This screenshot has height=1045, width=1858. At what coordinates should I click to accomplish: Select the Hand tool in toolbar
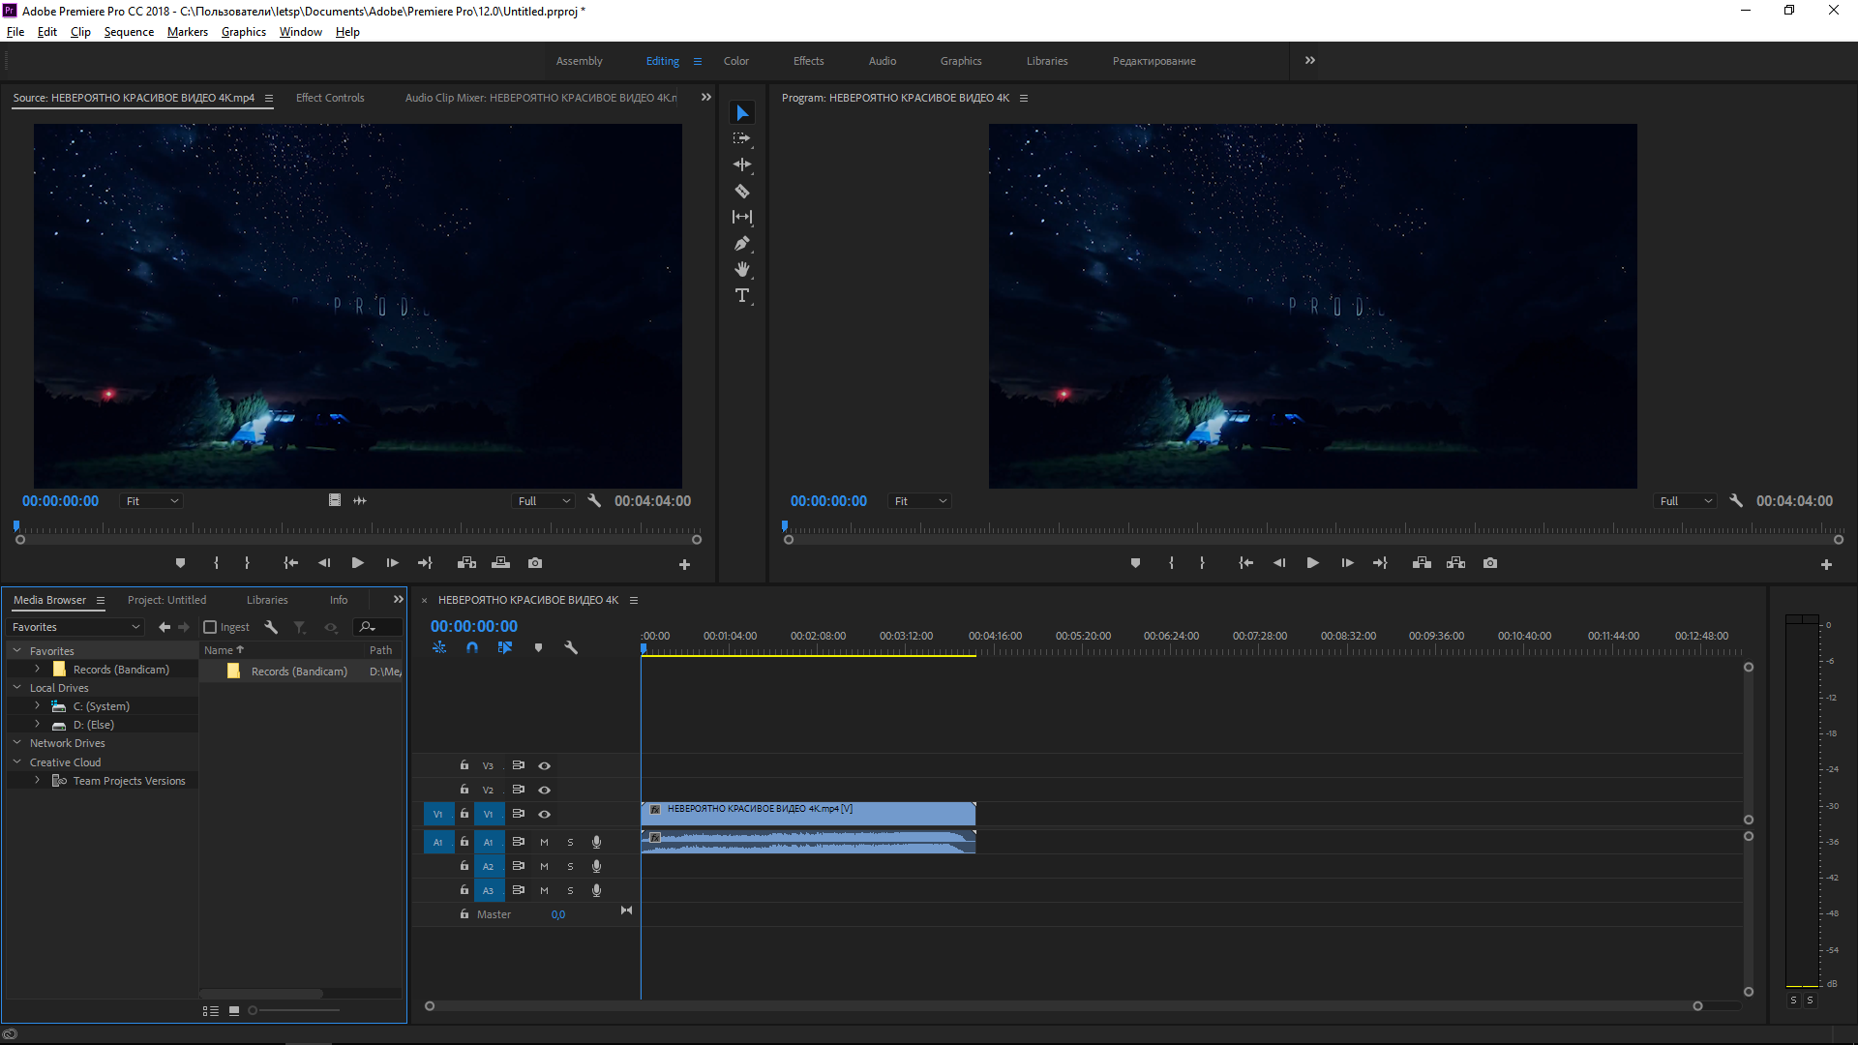pyautogui.click(x=741, y=269)
